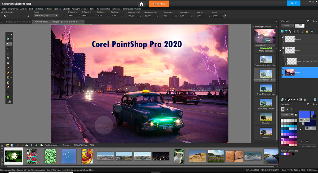Screen dimensions: 318x173
Task: Click the blue KAUF button
Action: pyautogui.click(x=293, y=3)
